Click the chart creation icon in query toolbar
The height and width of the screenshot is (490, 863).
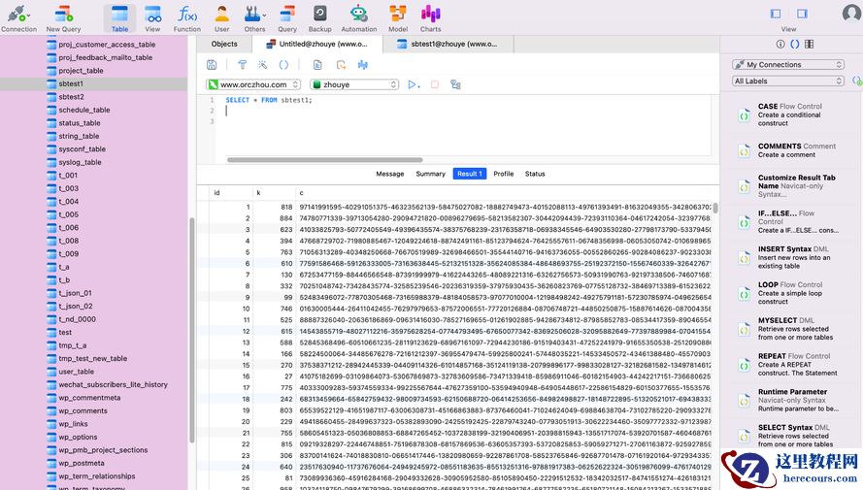[363, 65]
